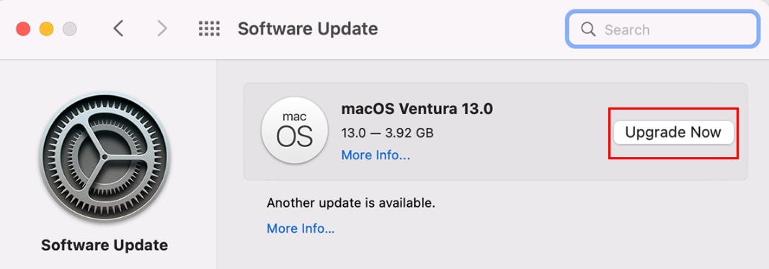Click the '13.0 — 3.92 GB' size text
Image resolution: width=769 pixels, height=269 pixels.
[388, 133]
